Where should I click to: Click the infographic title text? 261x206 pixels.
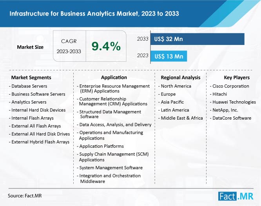coord(94,13)
